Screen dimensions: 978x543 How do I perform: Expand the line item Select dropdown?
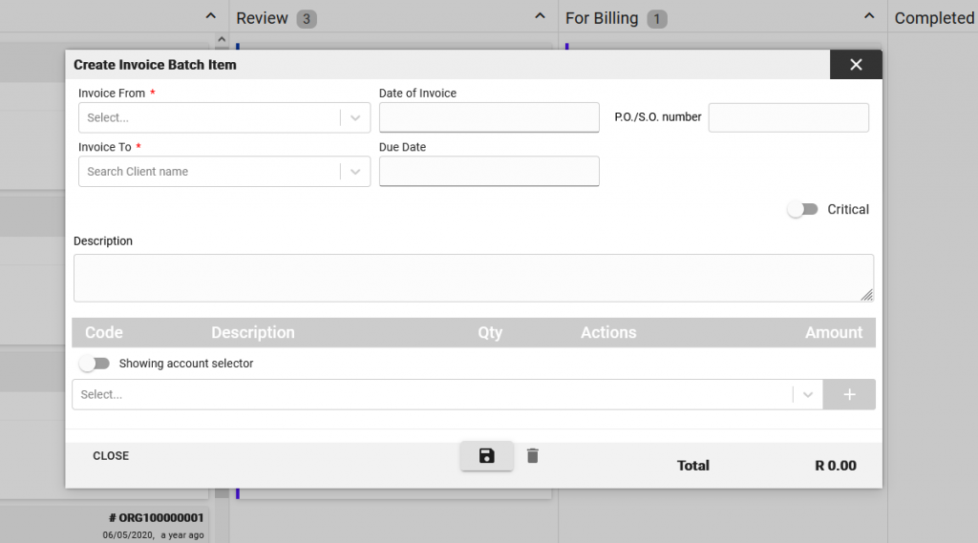(447, 395)
